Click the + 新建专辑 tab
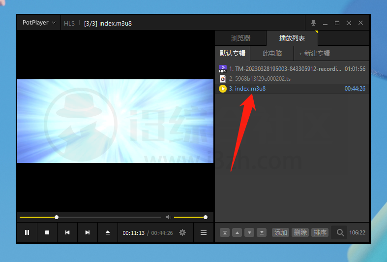 314,53
